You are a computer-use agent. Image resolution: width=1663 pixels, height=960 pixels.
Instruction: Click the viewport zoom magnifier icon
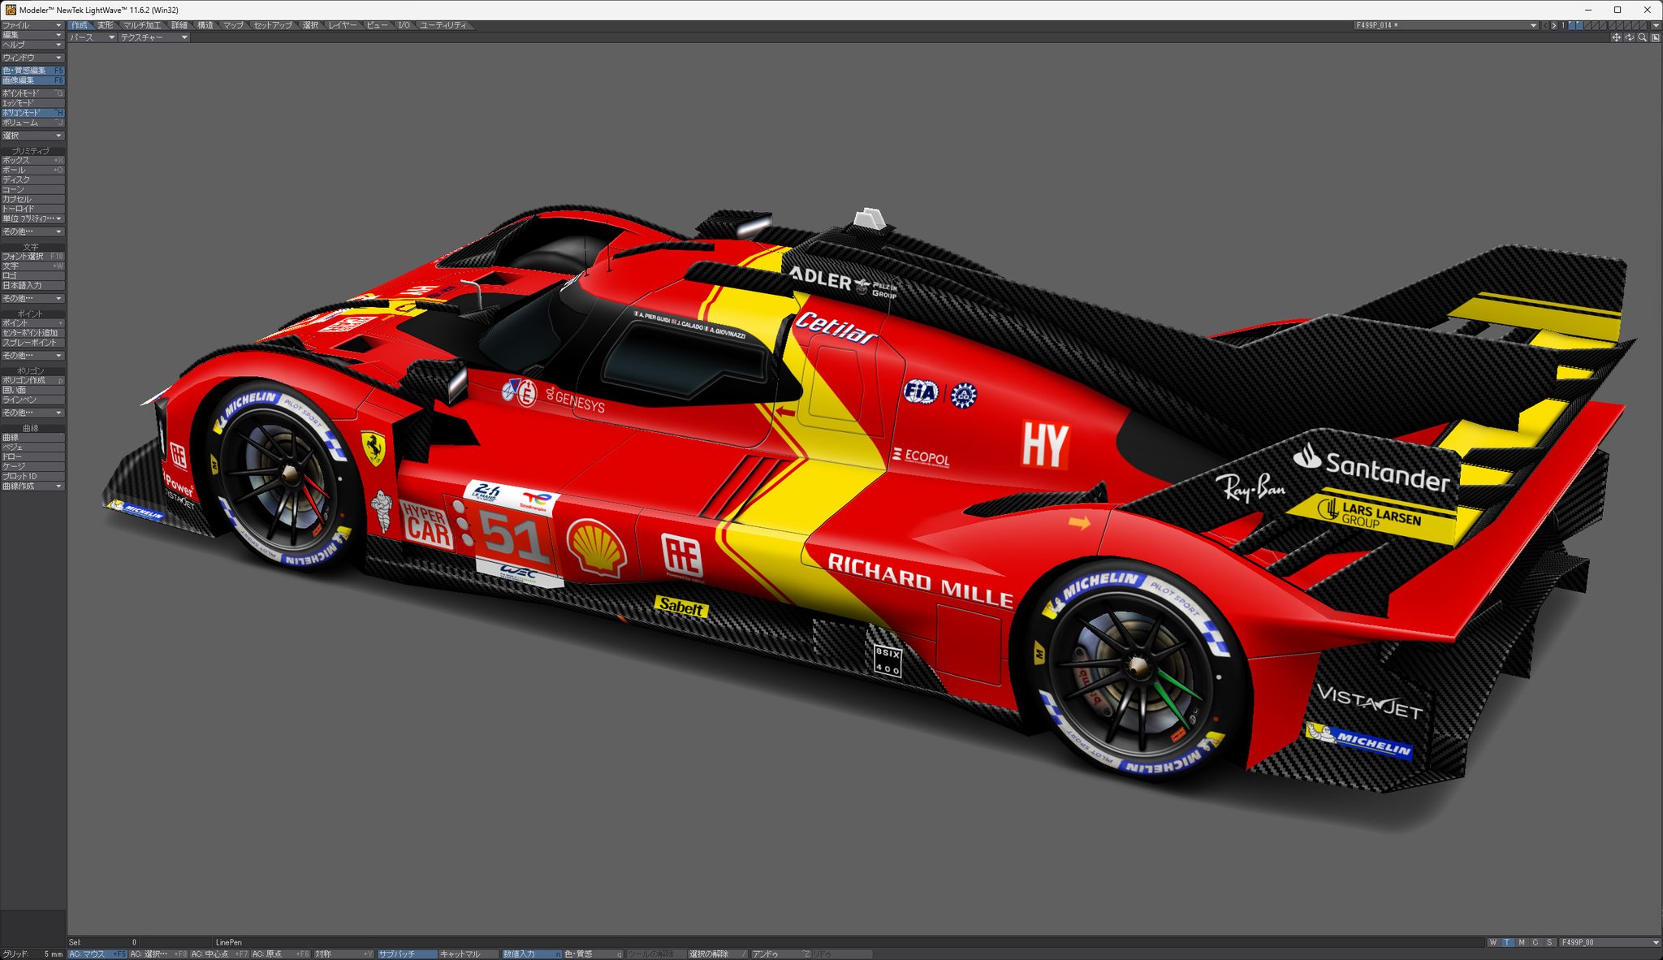click(x=1642, y=37)
